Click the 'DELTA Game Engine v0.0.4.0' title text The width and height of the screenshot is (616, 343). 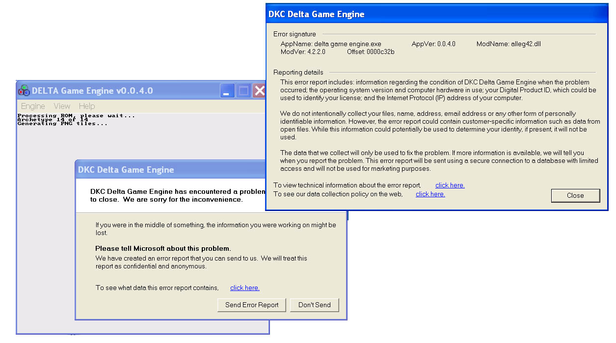(92, 91)
